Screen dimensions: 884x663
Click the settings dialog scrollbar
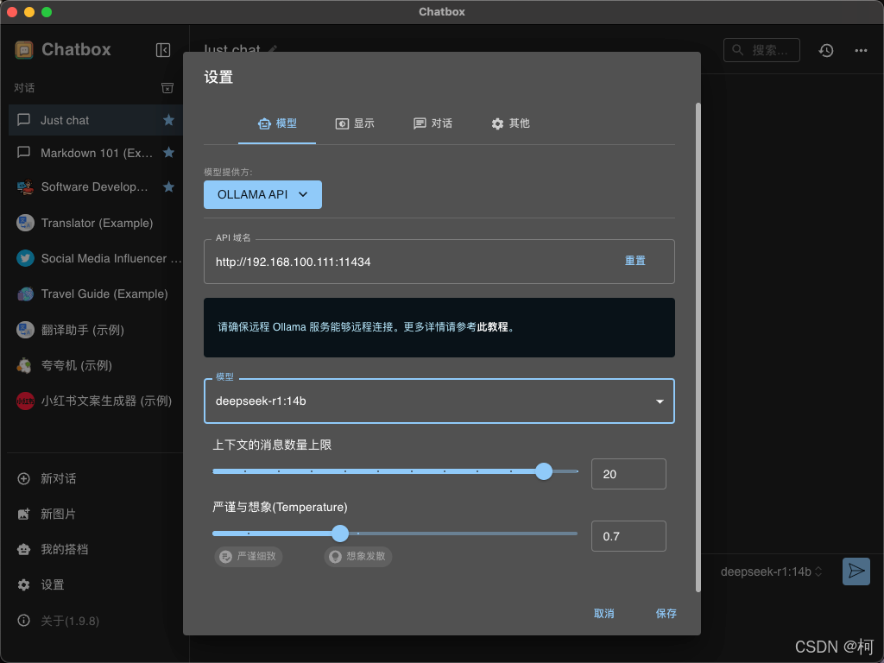(698, 347)
